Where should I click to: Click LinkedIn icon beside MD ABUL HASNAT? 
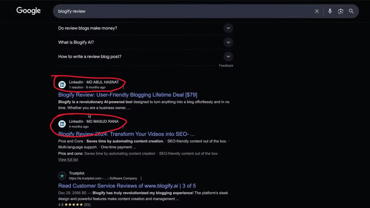tap(62, 84)
